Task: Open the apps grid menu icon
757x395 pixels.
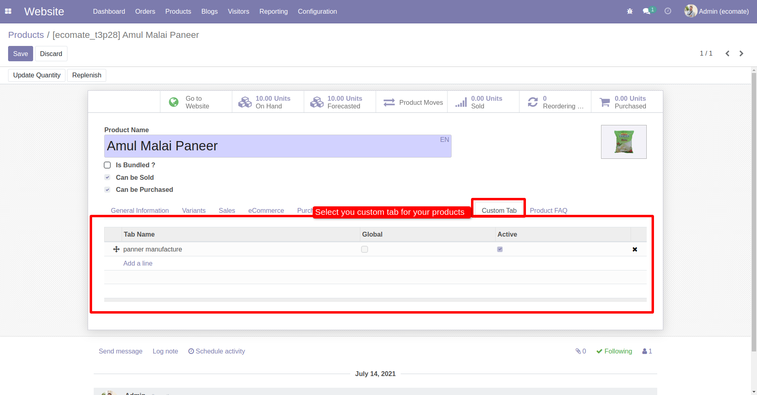Action: pyautogui.click(x=8, y=11)
